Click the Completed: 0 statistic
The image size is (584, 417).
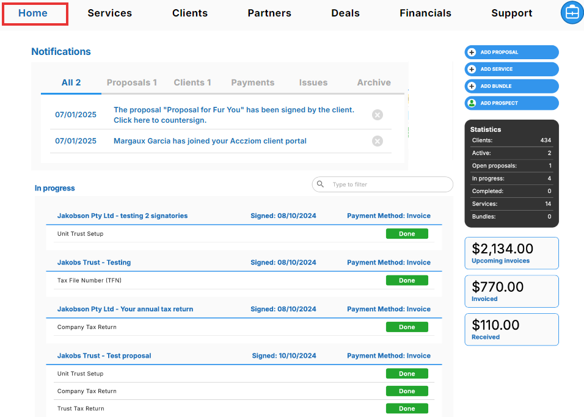tap(511, 191)
